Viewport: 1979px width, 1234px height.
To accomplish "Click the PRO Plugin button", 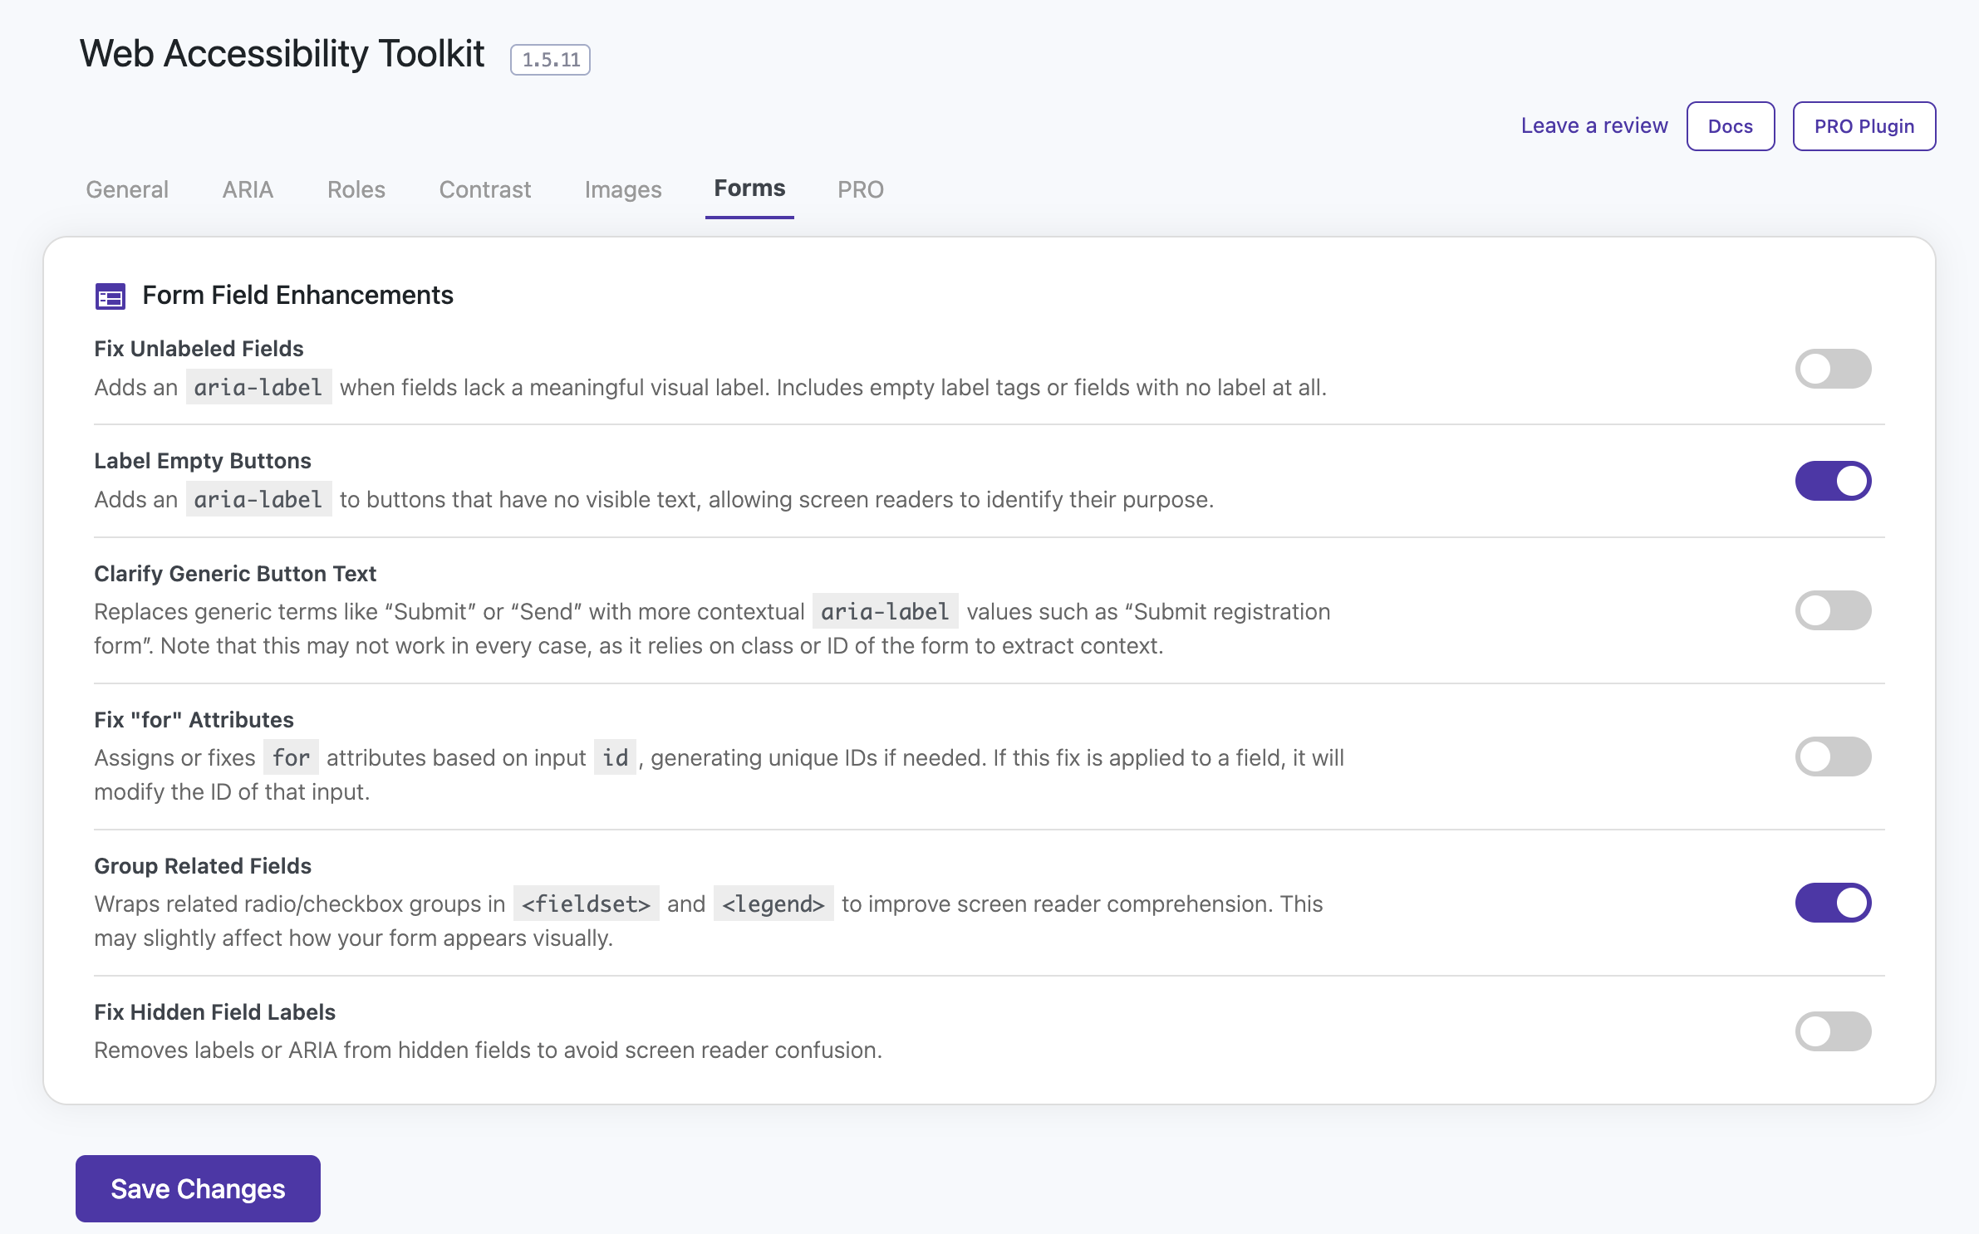I will click(x=1864, y=126).
